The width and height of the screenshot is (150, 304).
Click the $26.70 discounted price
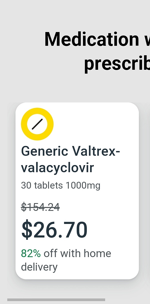[54, 230]
